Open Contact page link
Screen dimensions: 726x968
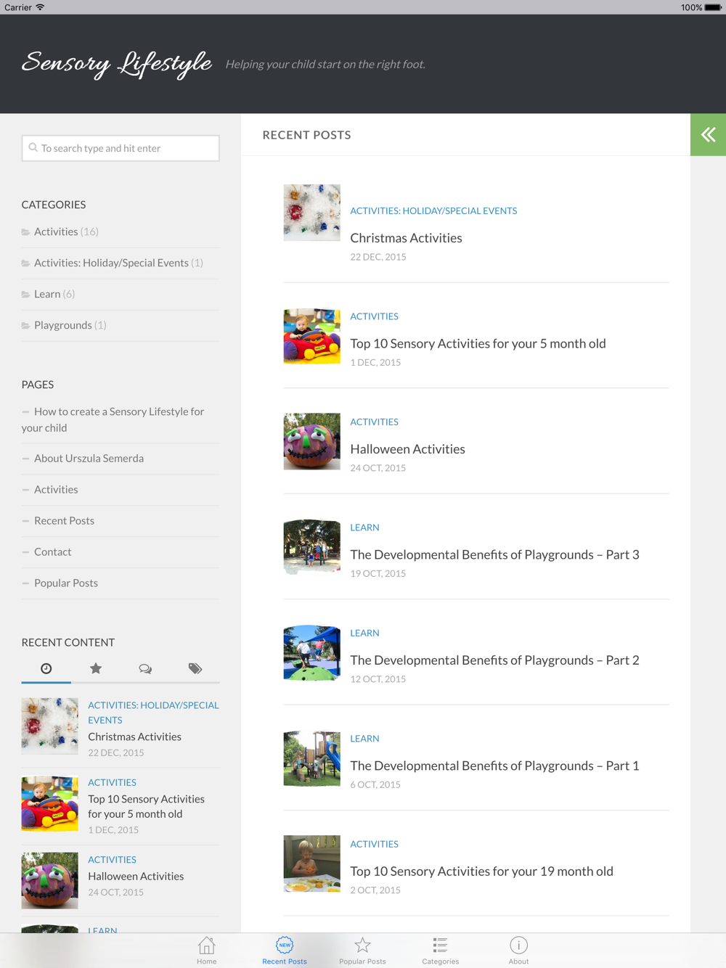(52, 551)
